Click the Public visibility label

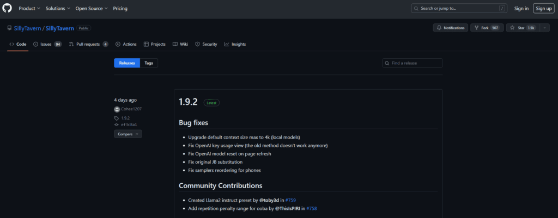(x=83, y=28)
